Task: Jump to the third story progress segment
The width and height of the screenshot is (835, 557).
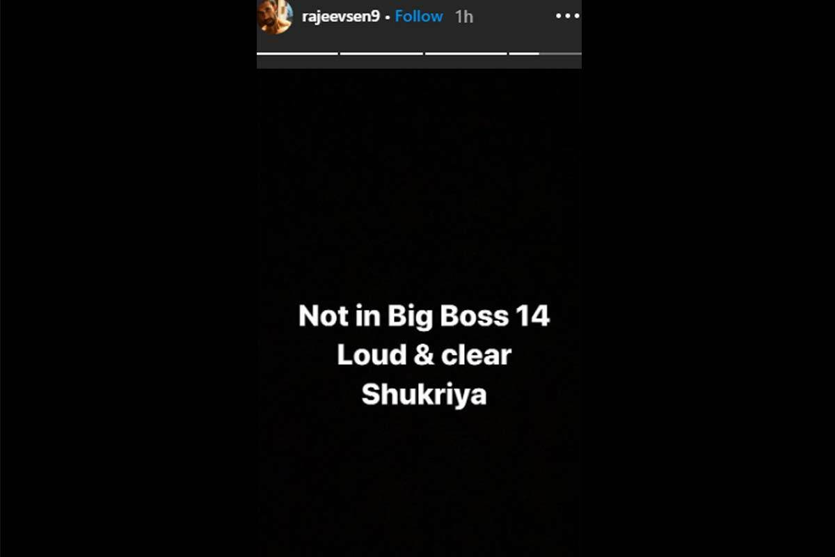Action: (466, 53)
